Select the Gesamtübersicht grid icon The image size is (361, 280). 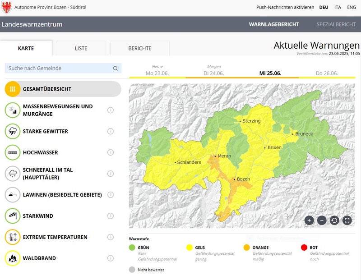coord(13,89)
